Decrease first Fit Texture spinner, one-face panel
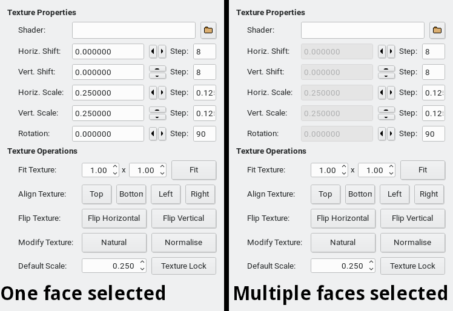 (x=115, y=174)
